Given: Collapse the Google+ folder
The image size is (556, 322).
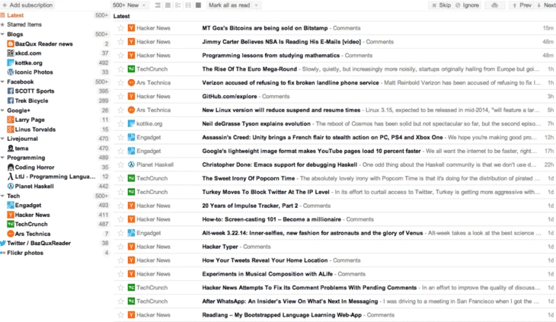Looking at the screenshot, I should click(2, 110).
